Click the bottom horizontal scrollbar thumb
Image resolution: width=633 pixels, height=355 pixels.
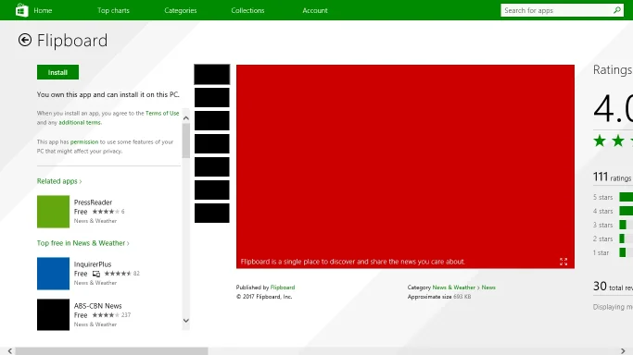point(111,351)
